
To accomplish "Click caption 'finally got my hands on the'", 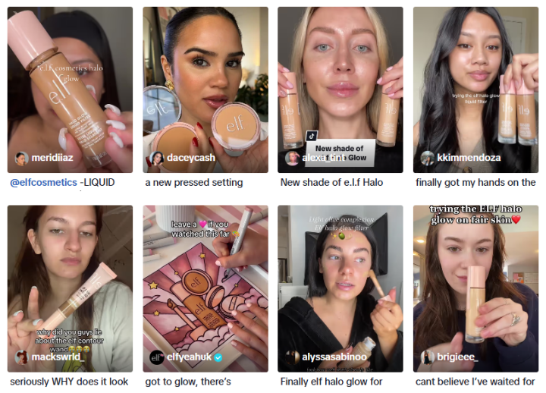I will [x=475, y=183].
